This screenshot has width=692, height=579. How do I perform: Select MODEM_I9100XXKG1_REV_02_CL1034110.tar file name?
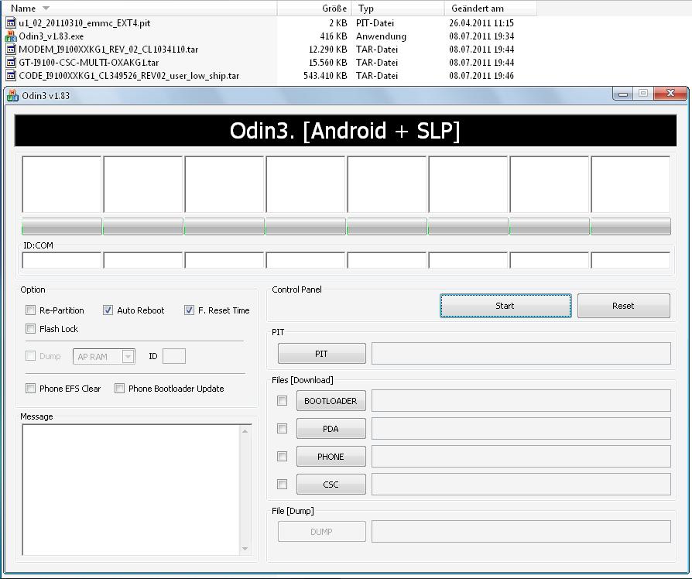pyautogui.click(x=108, y=50)
